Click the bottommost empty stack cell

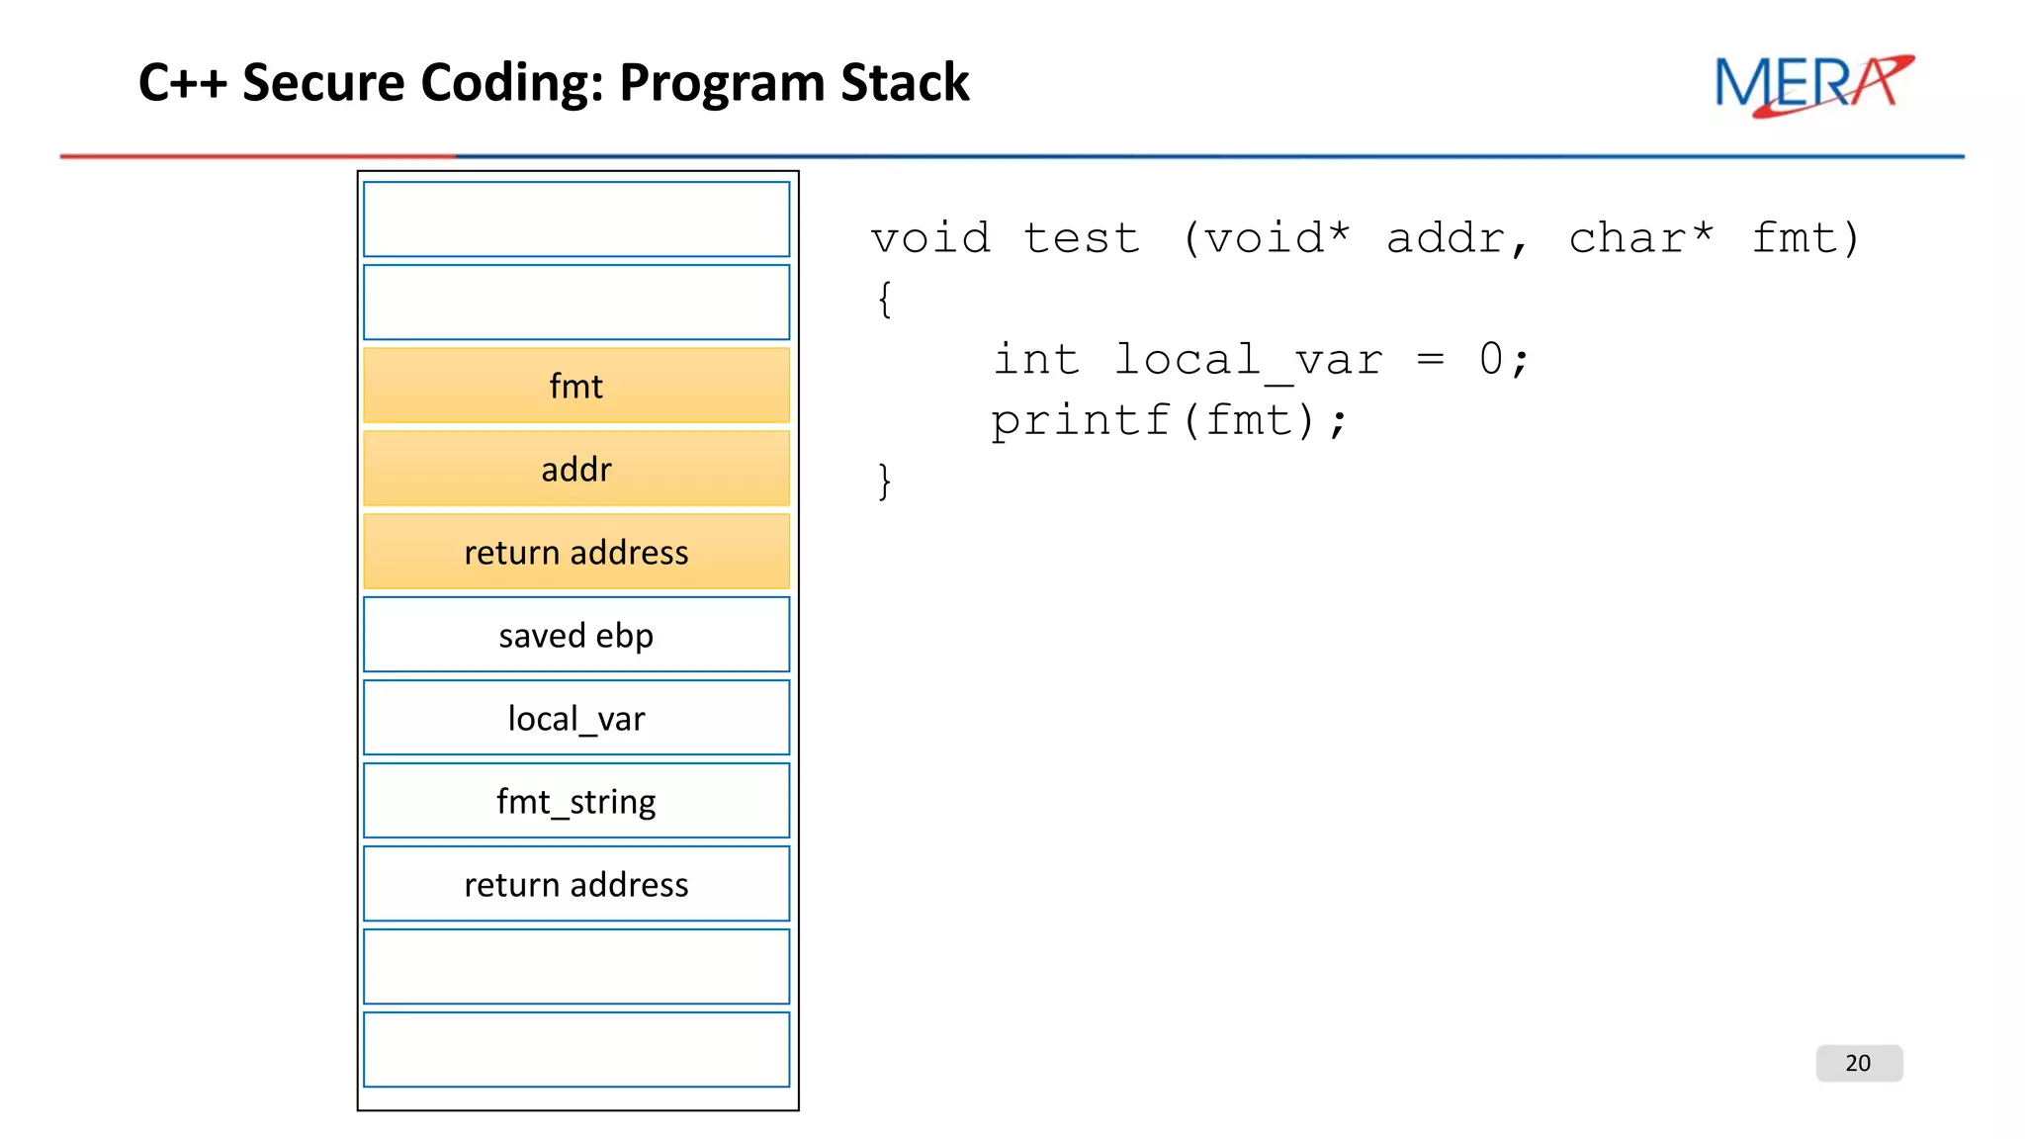(x=576, y=1050)
